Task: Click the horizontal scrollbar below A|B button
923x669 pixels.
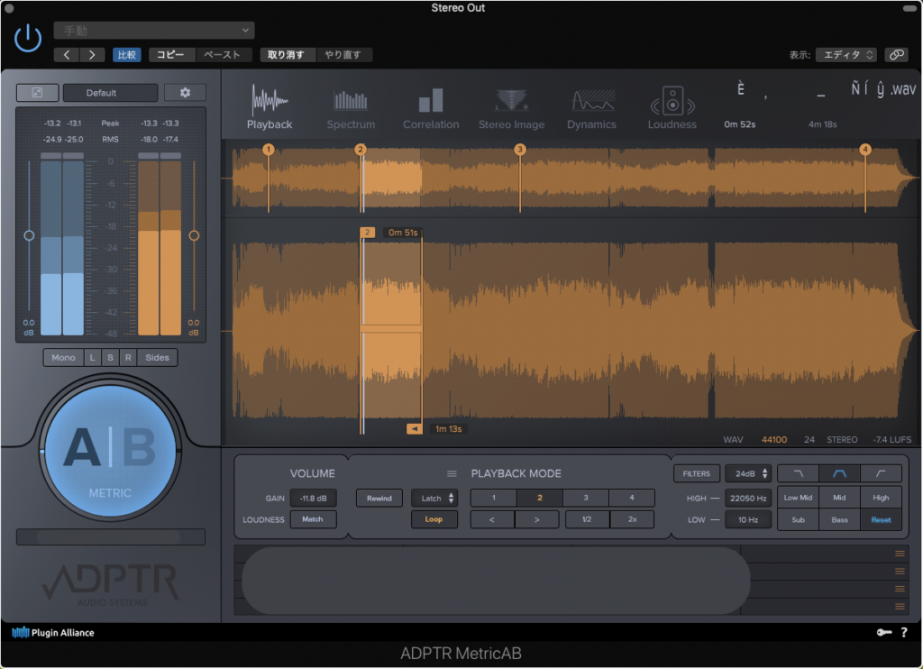Action: (x=111, y=536)
